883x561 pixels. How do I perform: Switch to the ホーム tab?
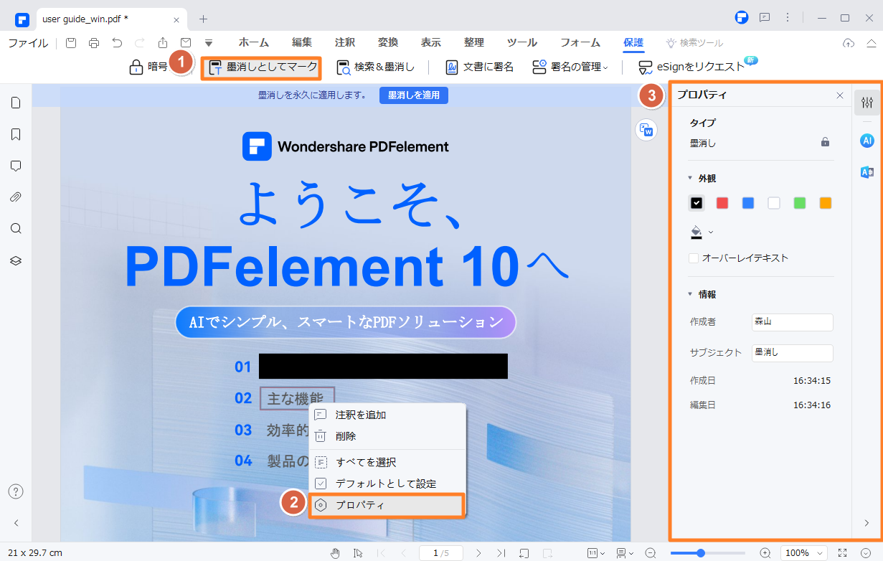point(255,43)
